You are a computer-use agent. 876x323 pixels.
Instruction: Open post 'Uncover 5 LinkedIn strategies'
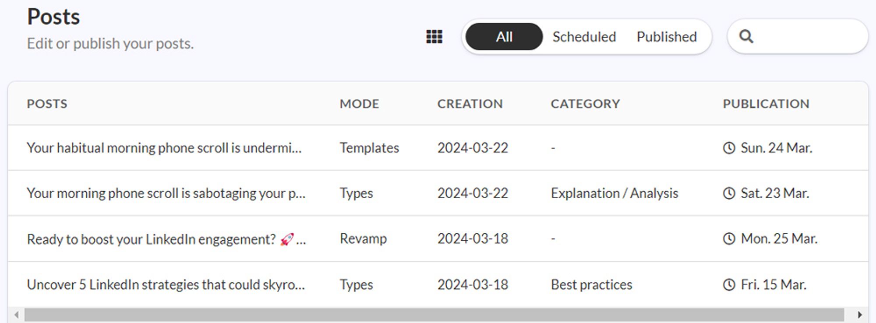tap(166, 284)
